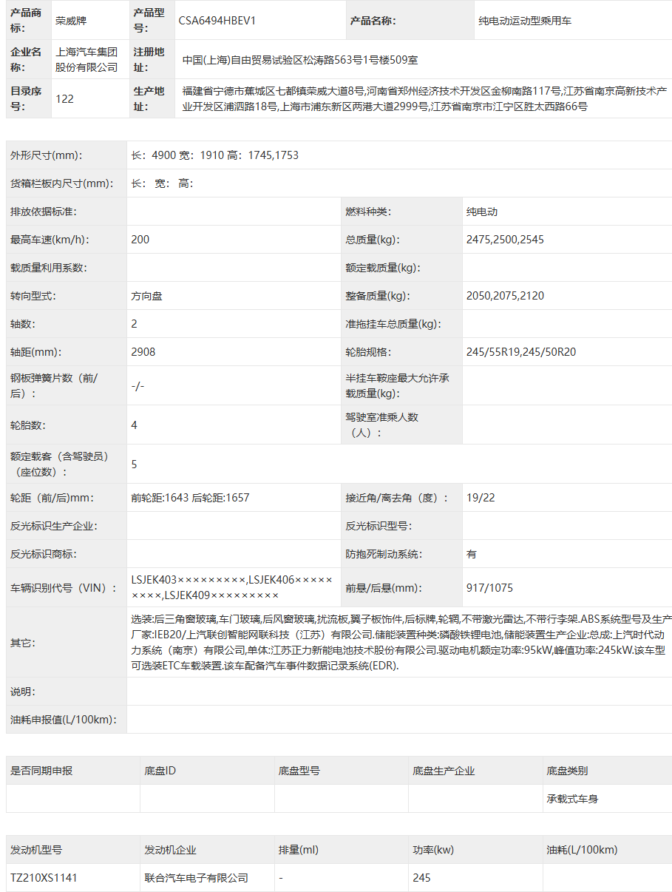
Task: Click the 底盘型号 column header
Action: pyautogui.click(x=299, y=771)
